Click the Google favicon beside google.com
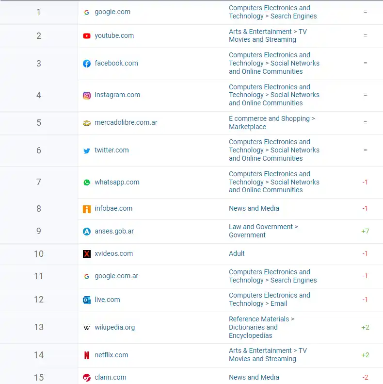Viewport: 383px width, 384px height. click(x=87, y=12)
